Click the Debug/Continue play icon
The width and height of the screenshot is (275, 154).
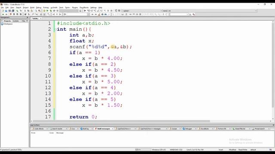(x=85, y=11)
